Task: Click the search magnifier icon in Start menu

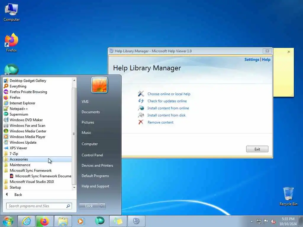Action: pos(68,206)
